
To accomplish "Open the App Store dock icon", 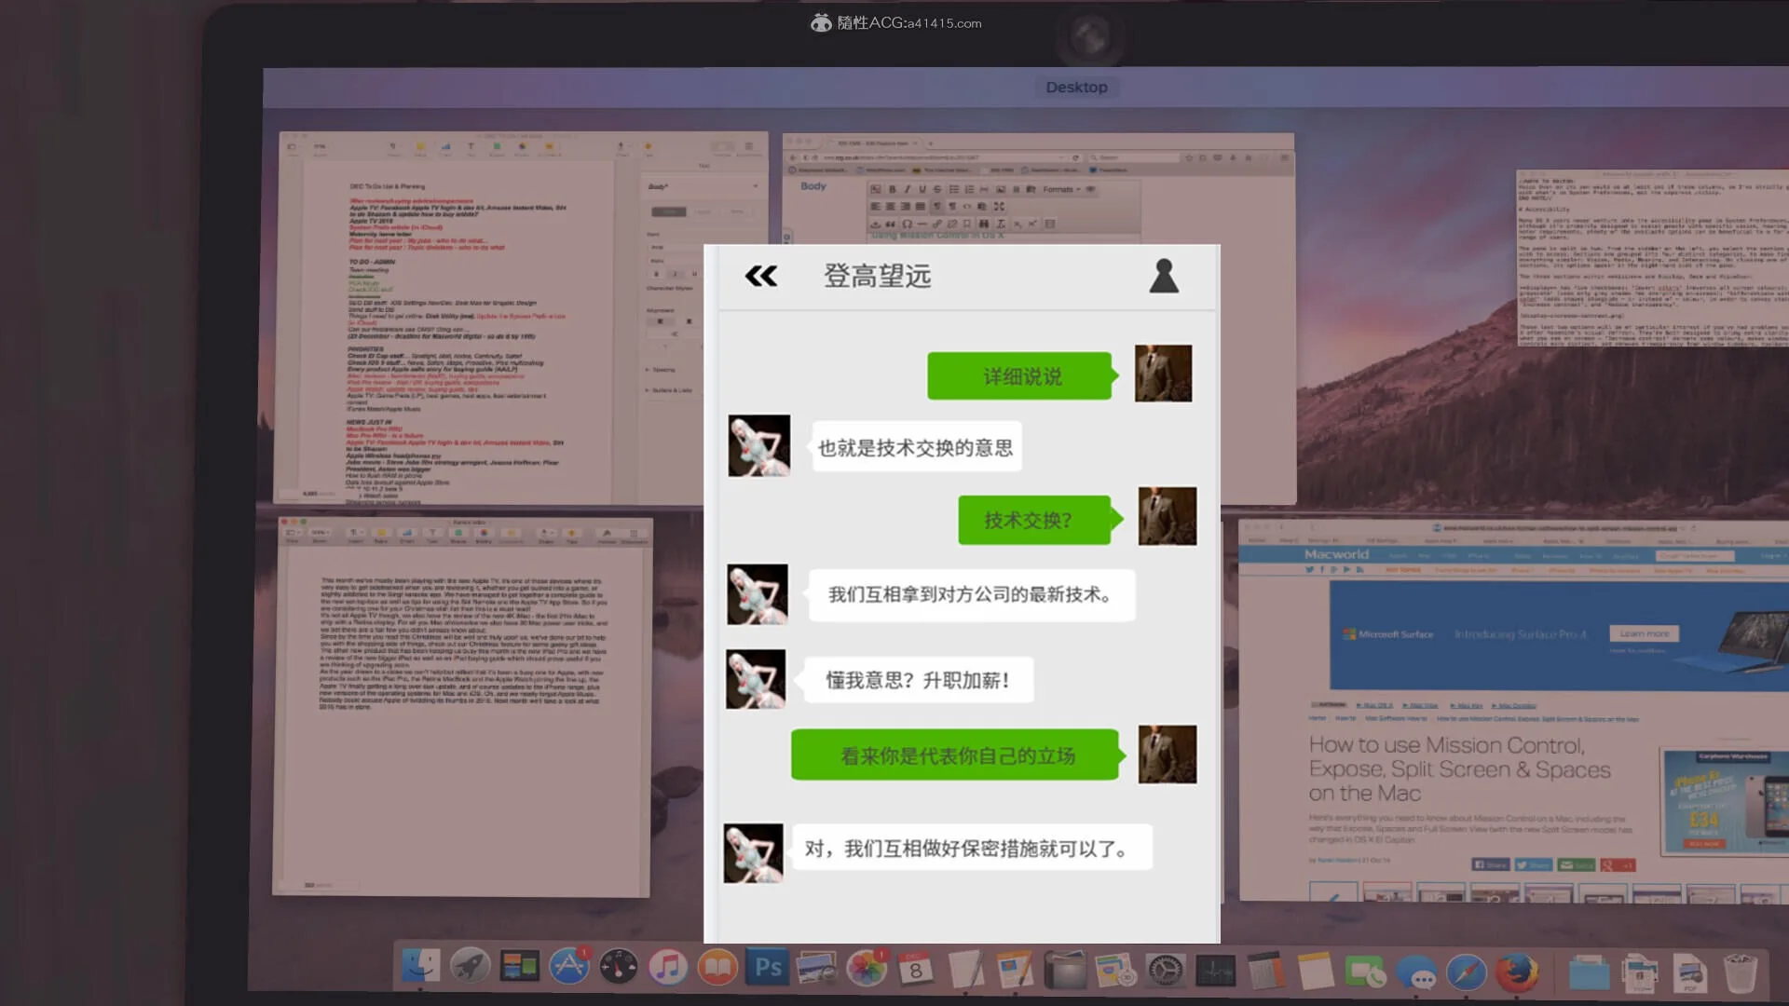I will pos(568,968).
